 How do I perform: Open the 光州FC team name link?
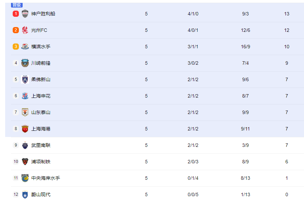[x=39, y=30]
